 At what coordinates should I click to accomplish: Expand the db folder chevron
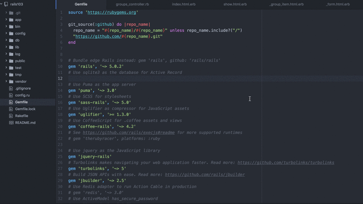6,40
